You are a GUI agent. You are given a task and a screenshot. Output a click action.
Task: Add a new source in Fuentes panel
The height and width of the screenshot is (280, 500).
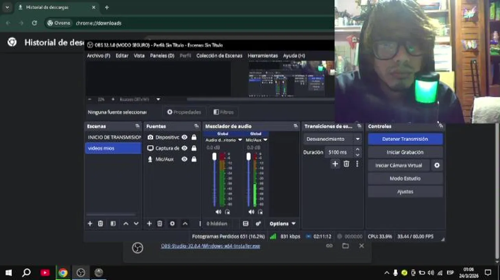149,224
